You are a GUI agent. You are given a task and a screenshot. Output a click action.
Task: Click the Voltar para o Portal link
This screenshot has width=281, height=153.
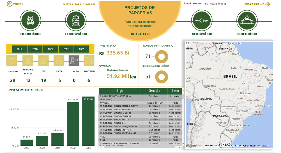tap(79, 4)
